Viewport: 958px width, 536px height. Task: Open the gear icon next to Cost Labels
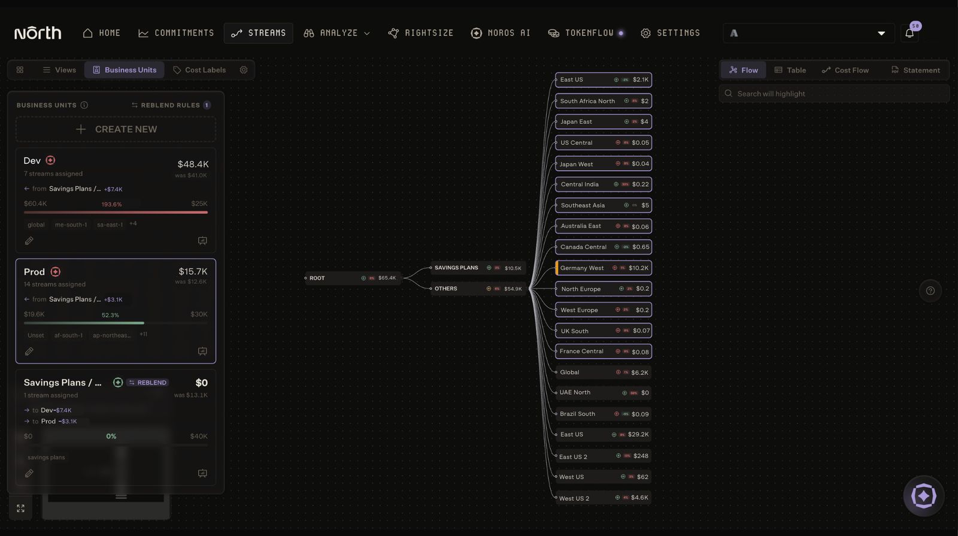click(244, 70)
